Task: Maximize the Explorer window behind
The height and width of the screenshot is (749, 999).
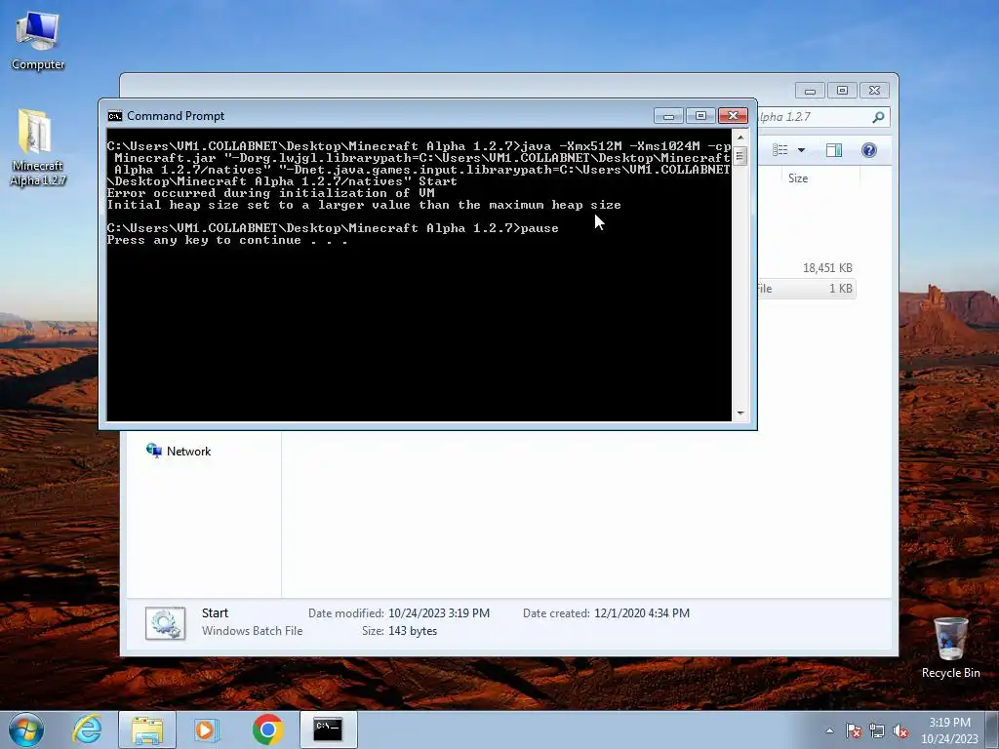Action: click(842, 91)
